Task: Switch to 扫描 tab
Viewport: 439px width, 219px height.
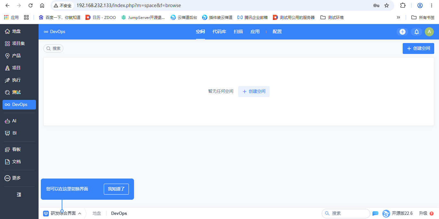Action: [x=238, y=32]
